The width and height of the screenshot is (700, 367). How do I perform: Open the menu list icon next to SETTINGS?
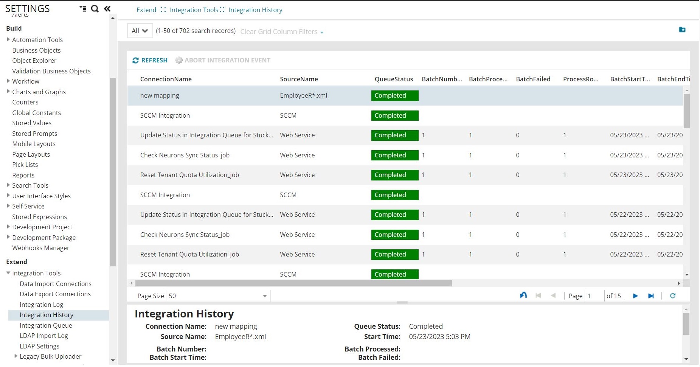coord(83,8)
